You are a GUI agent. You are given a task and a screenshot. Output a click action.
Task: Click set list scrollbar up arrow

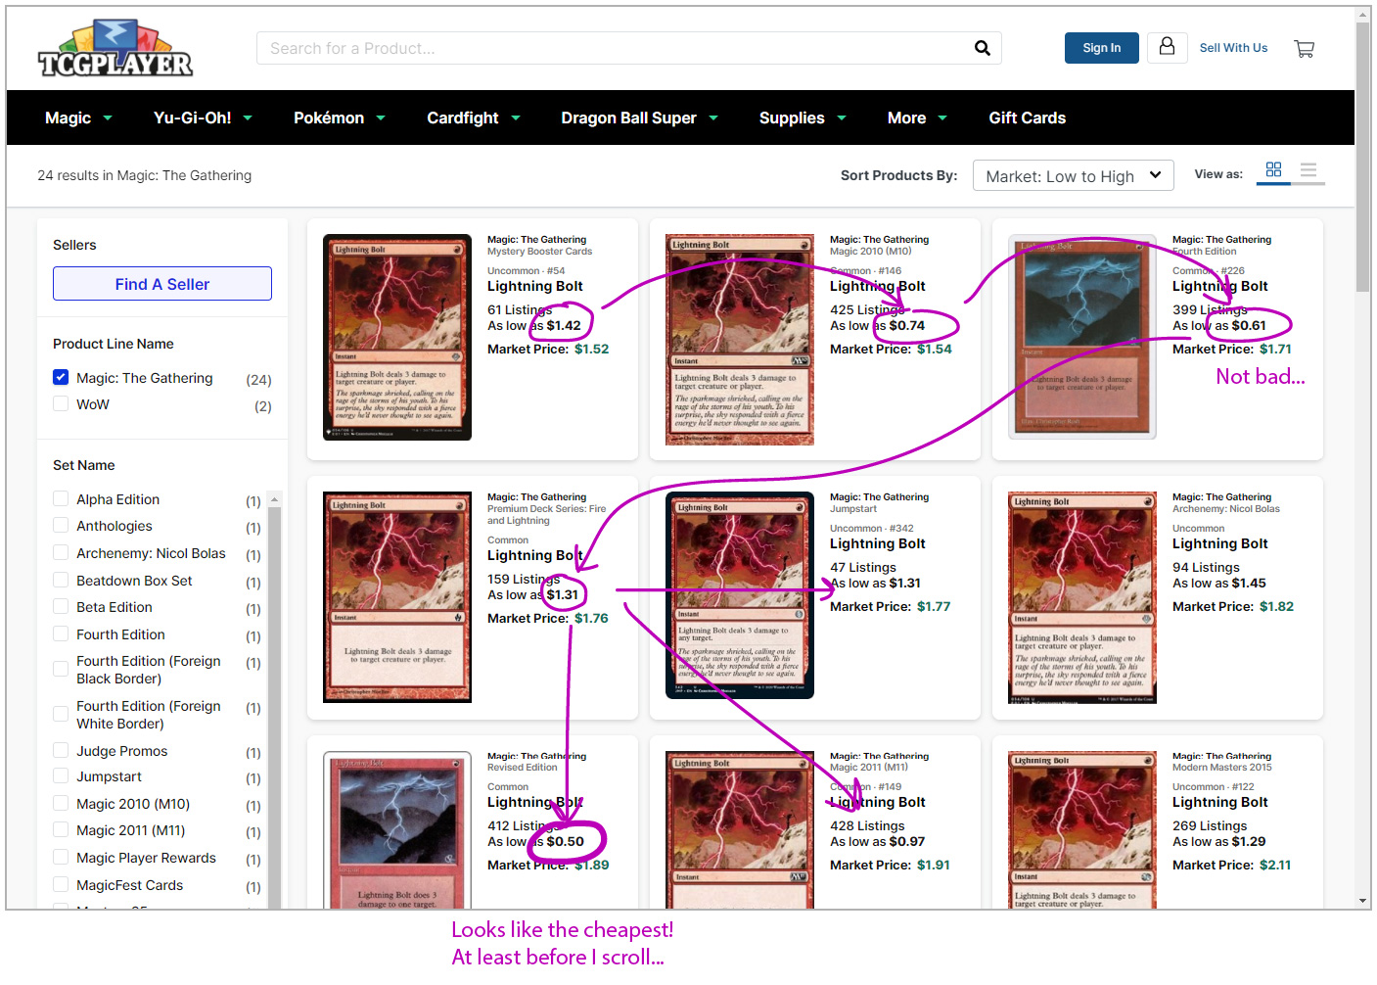tap(274, 499)
